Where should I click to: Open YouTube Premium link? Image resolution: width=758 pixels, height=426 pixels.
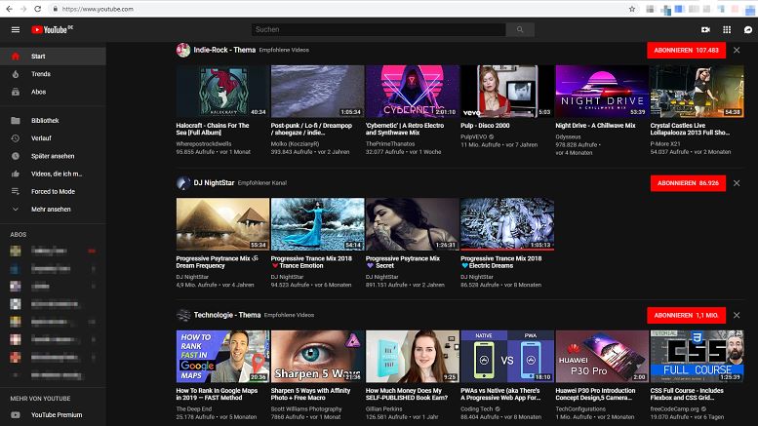54,415
